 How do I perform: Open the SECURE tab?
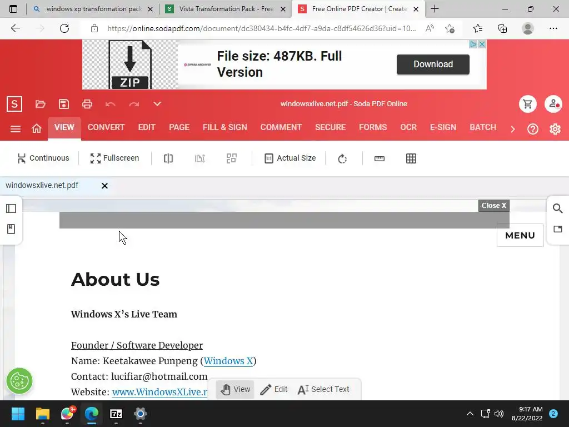point(331,127)
